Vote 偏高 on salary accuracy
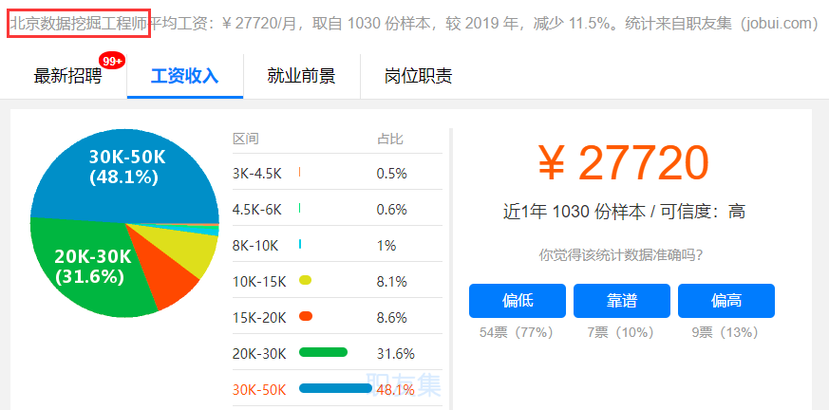Screen dimensions: 829x410 pos(726,301)
